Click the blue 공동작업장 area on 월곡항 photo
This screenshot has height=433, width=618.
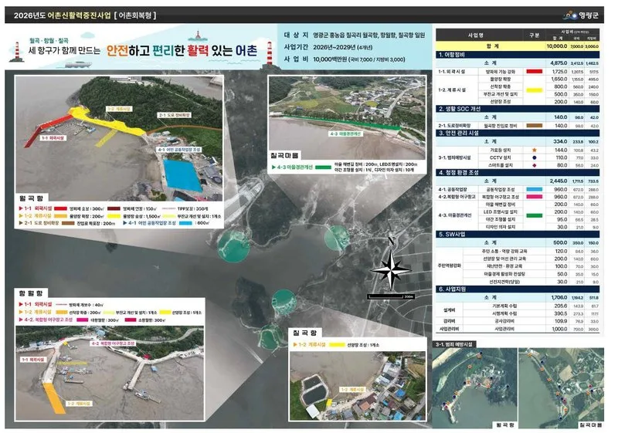tap(182, 175)
